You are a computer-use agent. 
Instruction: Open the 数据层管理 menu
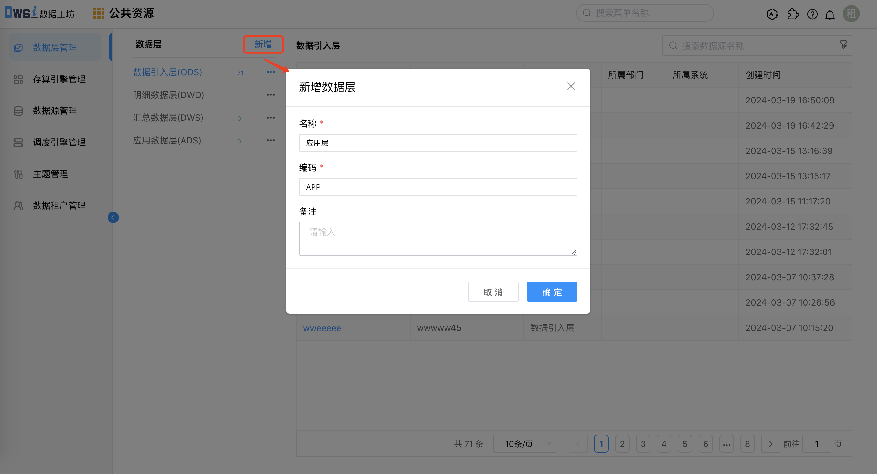[x=55, y=48]
